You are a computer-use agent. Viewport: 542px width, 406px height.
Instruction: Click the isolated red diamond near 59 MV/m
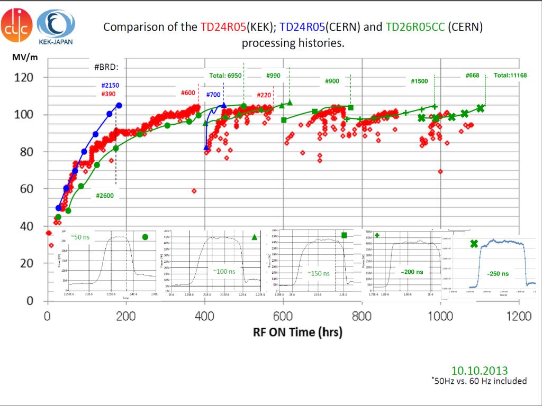(194, 191)
